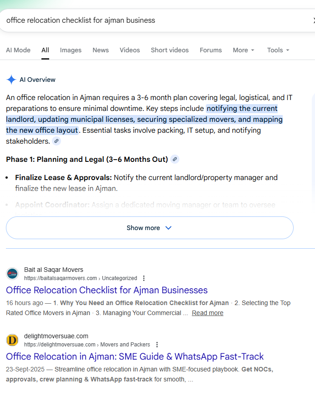Click the 'Bait al Saqar Movers' site name
Screen dimensions: 315x396
pyautogui.click(x=54, y=270)
